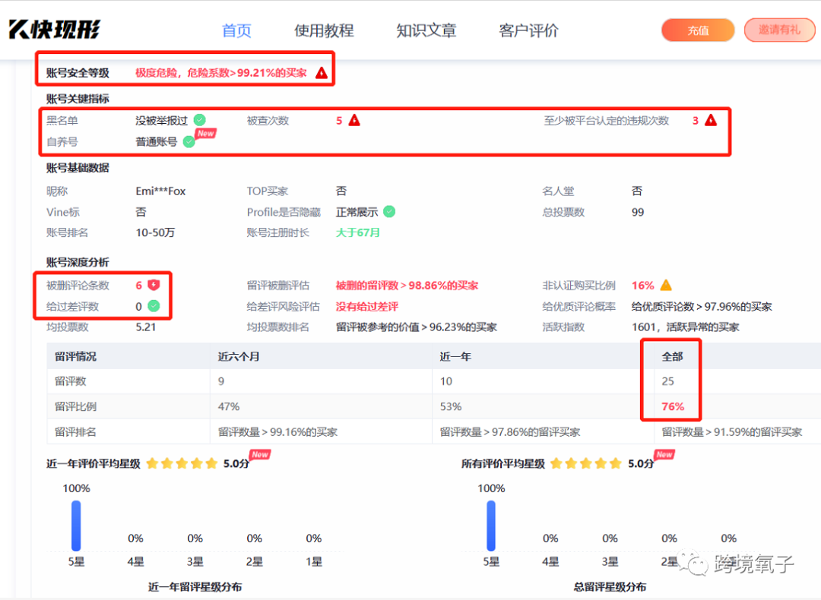Switch to the 使用教程 tab
This screenshot has width=821, height=600.
coord(324,30)
